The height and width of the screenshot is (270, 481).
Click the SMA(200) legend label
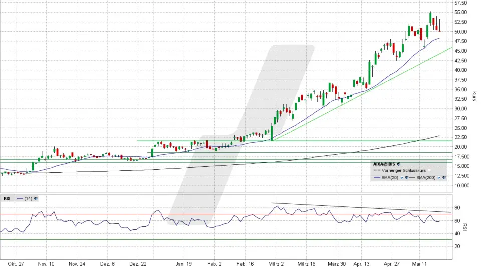(426, 178)
